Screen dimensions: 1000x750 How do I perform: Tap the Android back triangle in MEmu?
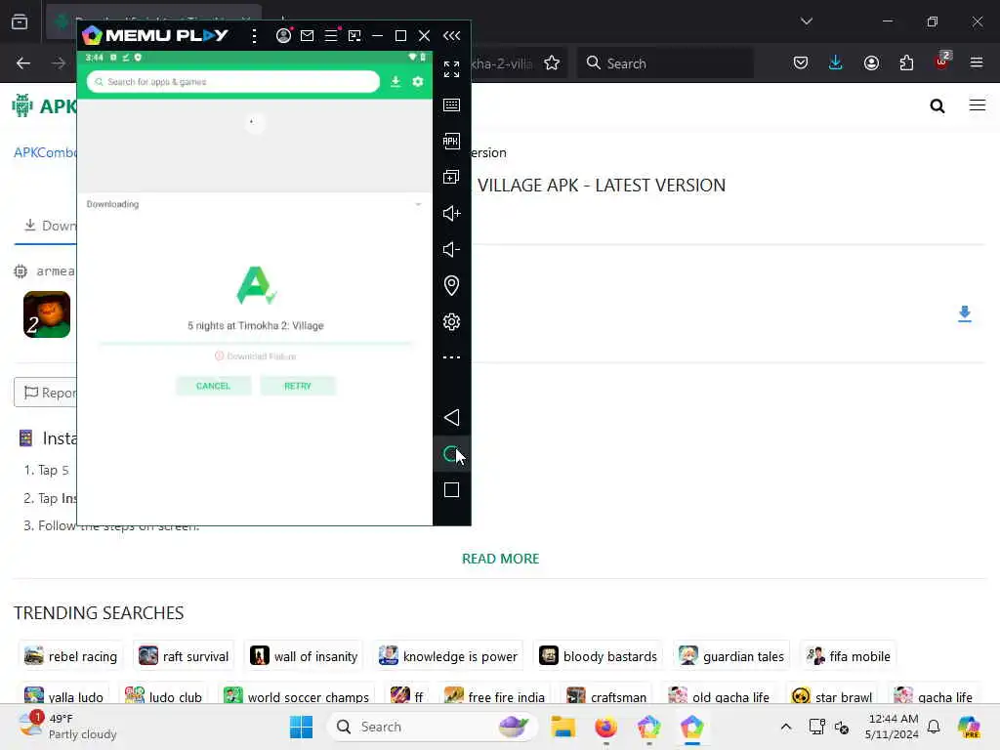[451, 418]
